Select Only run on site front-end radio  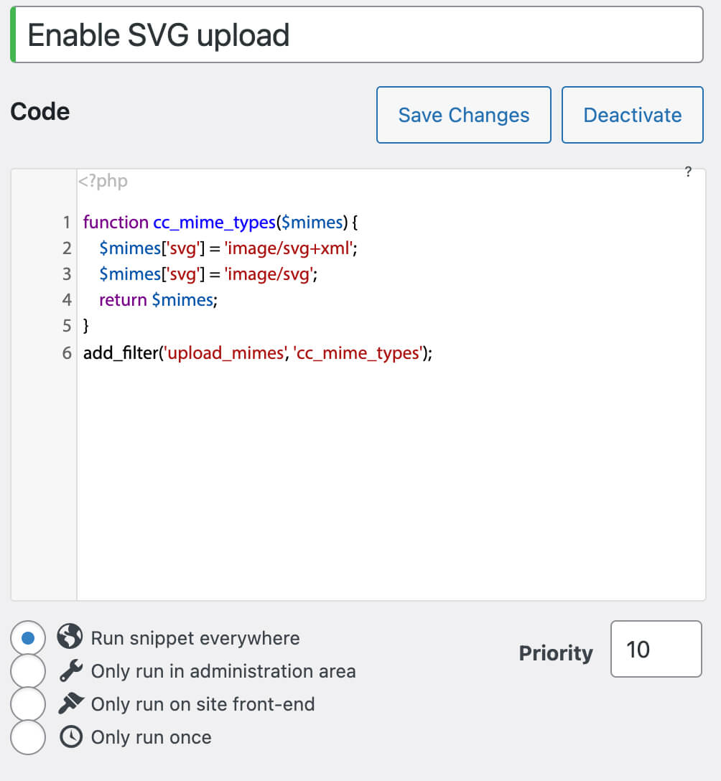(28, 703)
